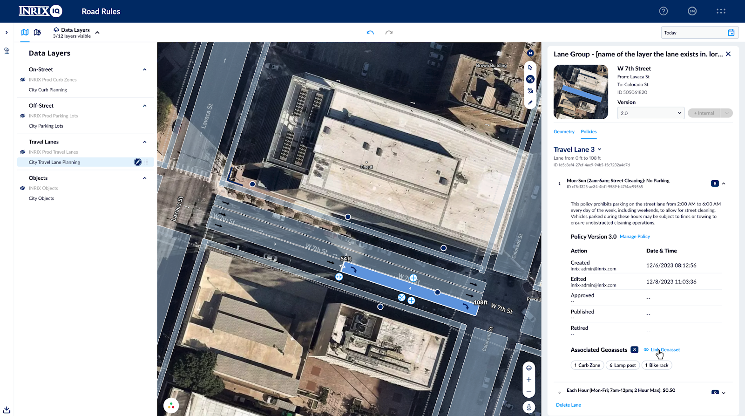Open the apps grid menu icon
Screen dimensions: 745x416
[x=721, y=11]
